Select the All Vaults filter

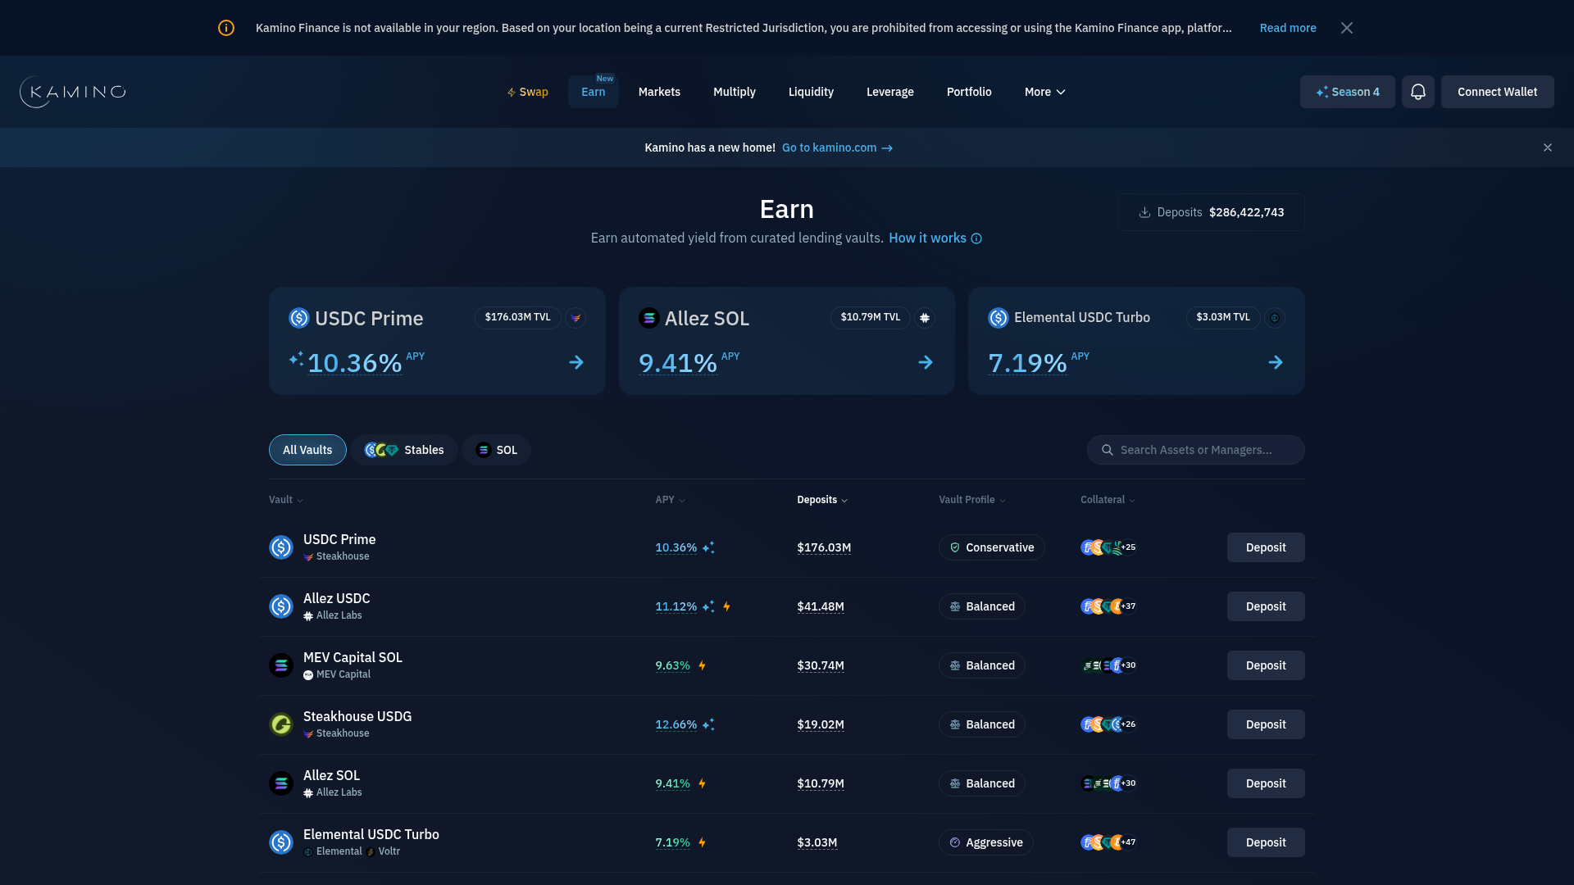pos(307,450)
